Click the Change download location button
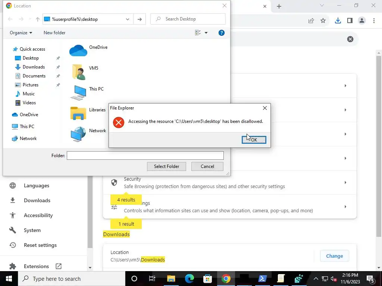Viewport: 382px width, 286px height. [335, 256]
